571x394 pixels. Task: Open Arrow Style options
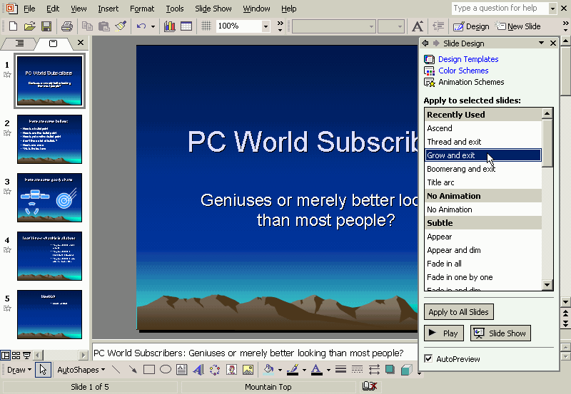pos(374,370)
